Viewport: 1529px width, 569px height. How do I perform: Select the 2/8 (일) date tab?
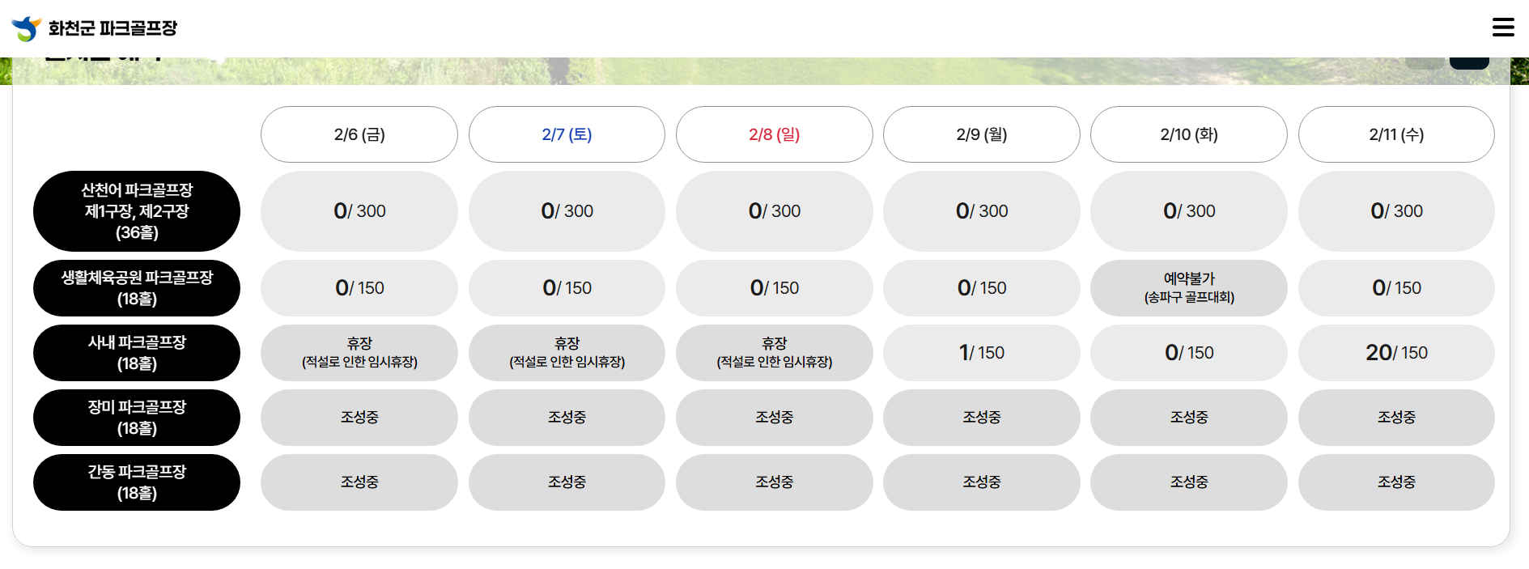(x=775, y=134)
